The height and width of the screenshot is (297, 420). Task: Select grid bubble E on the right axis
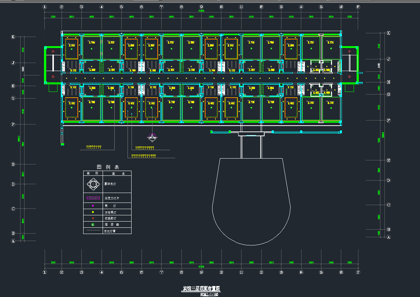[x=388, y=160]
